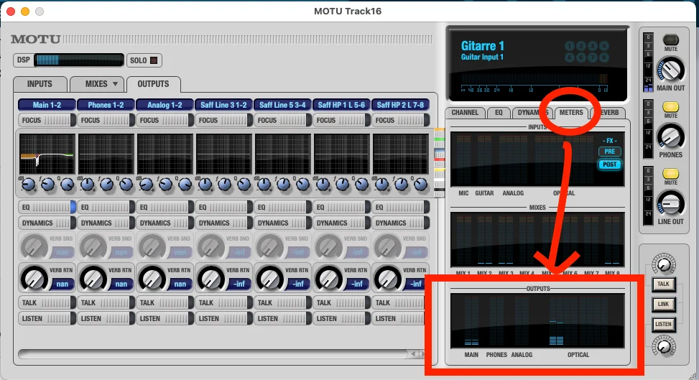Screen dimensions: 699x380
Task: Toggle the LINE OUT mute button
Action: (670, 173)
